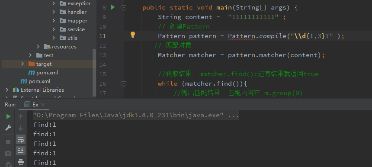The image size is (372, 167).
Task: Select the utils folder icon
Action: tap(63, 38)
